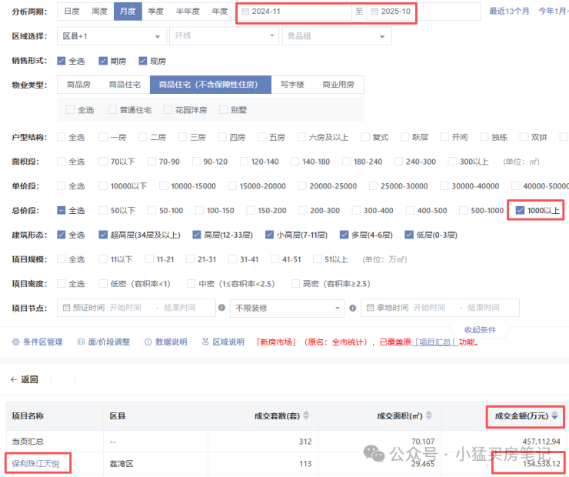Image resolution: width=569 pixels, height=477 pixels.
Task: Click icon next to 数据说明
Action: [148, 342]
